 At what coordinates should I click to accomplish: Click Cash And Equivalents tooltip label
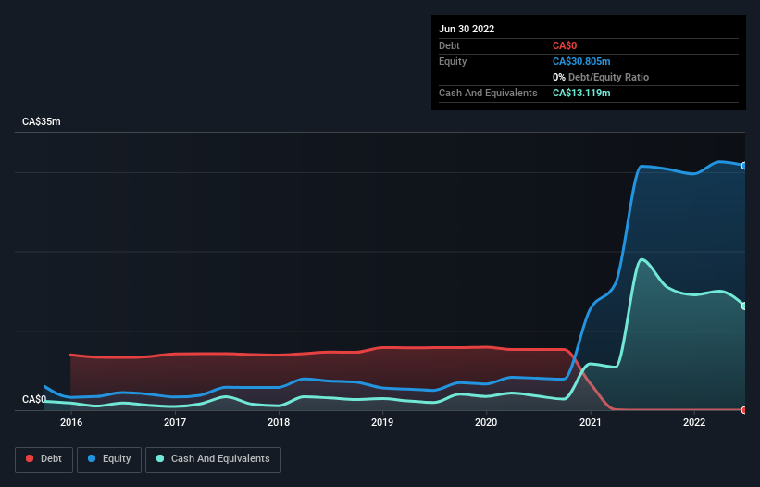488,93
